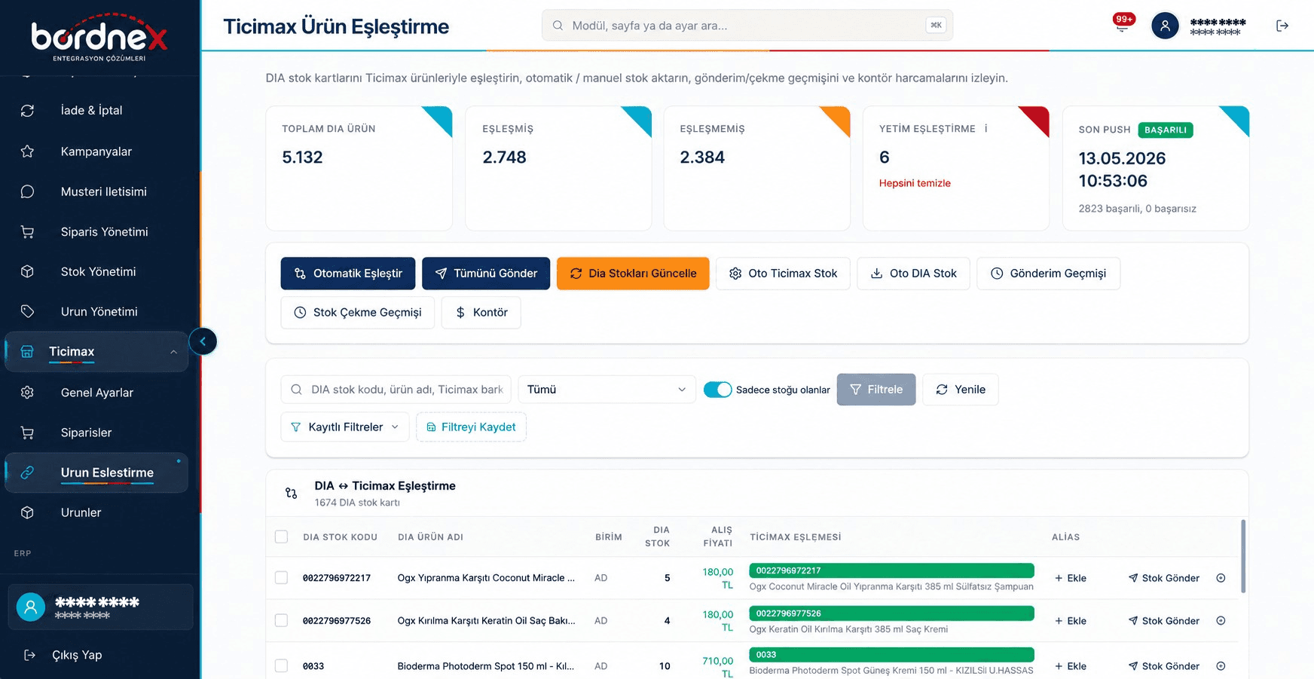Click the circled icon in row 0022796972217
The width and height of the screenshot is (1314, 679).
[x=1221, y=578]
